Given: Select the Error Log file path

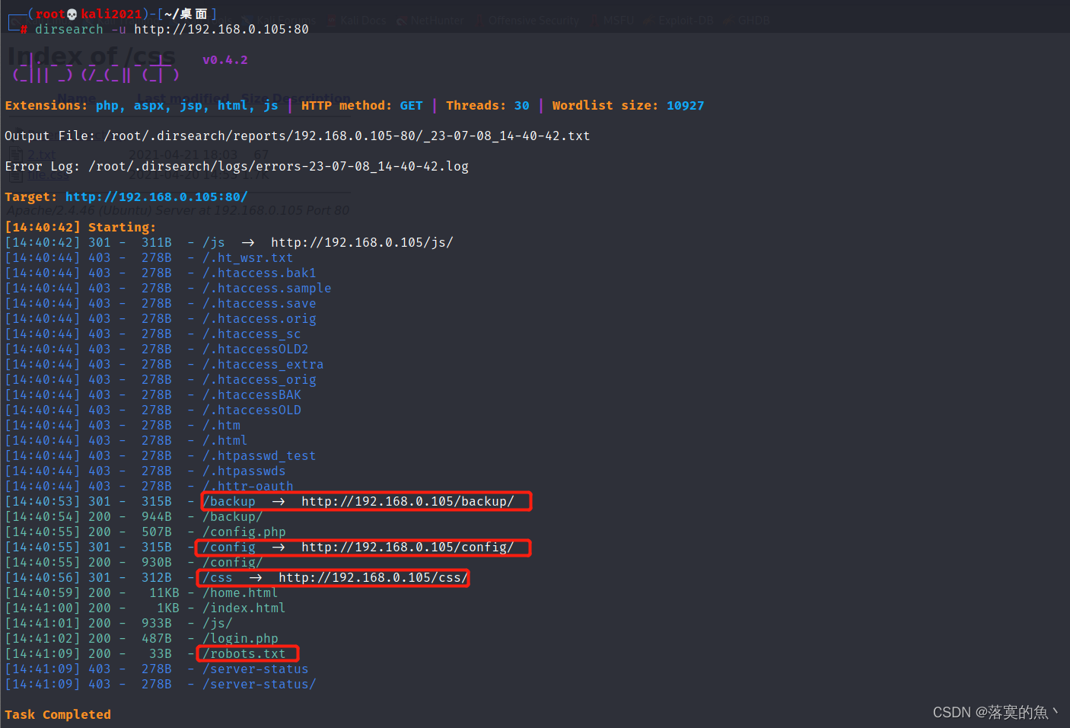Looking at the screenshot, I should click(279, 166).
